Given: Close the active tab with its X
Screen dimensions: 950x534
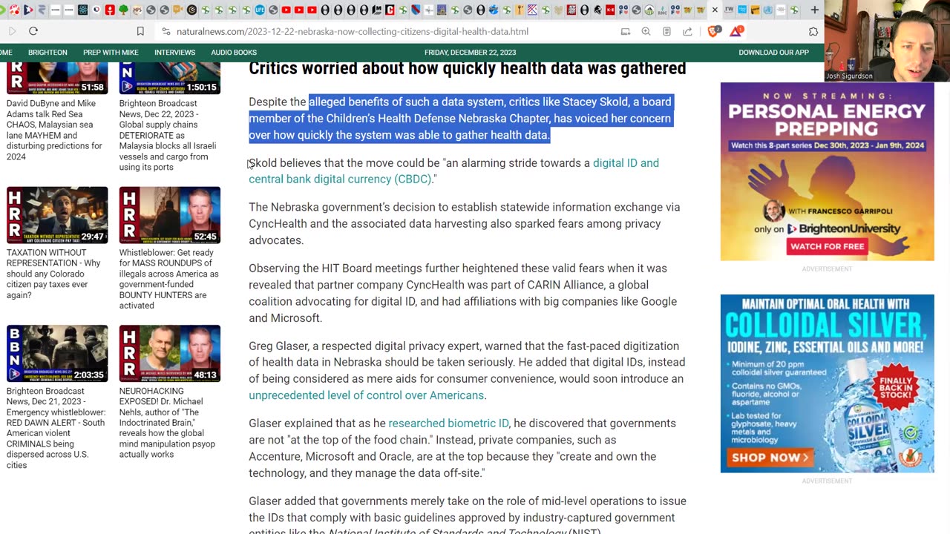Looking at the screenshot, I should click(x=715, y=10).
